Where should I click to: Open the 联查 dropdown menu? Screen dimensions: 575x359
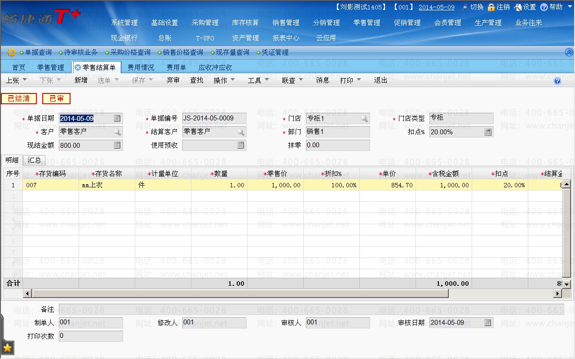(x=292, y=80)
